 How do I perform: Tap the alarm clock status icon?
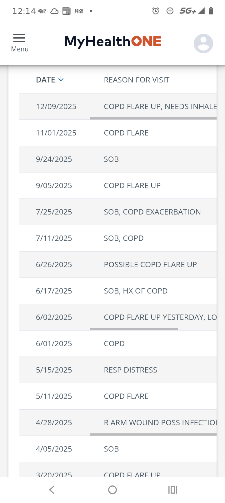(155, 11)
